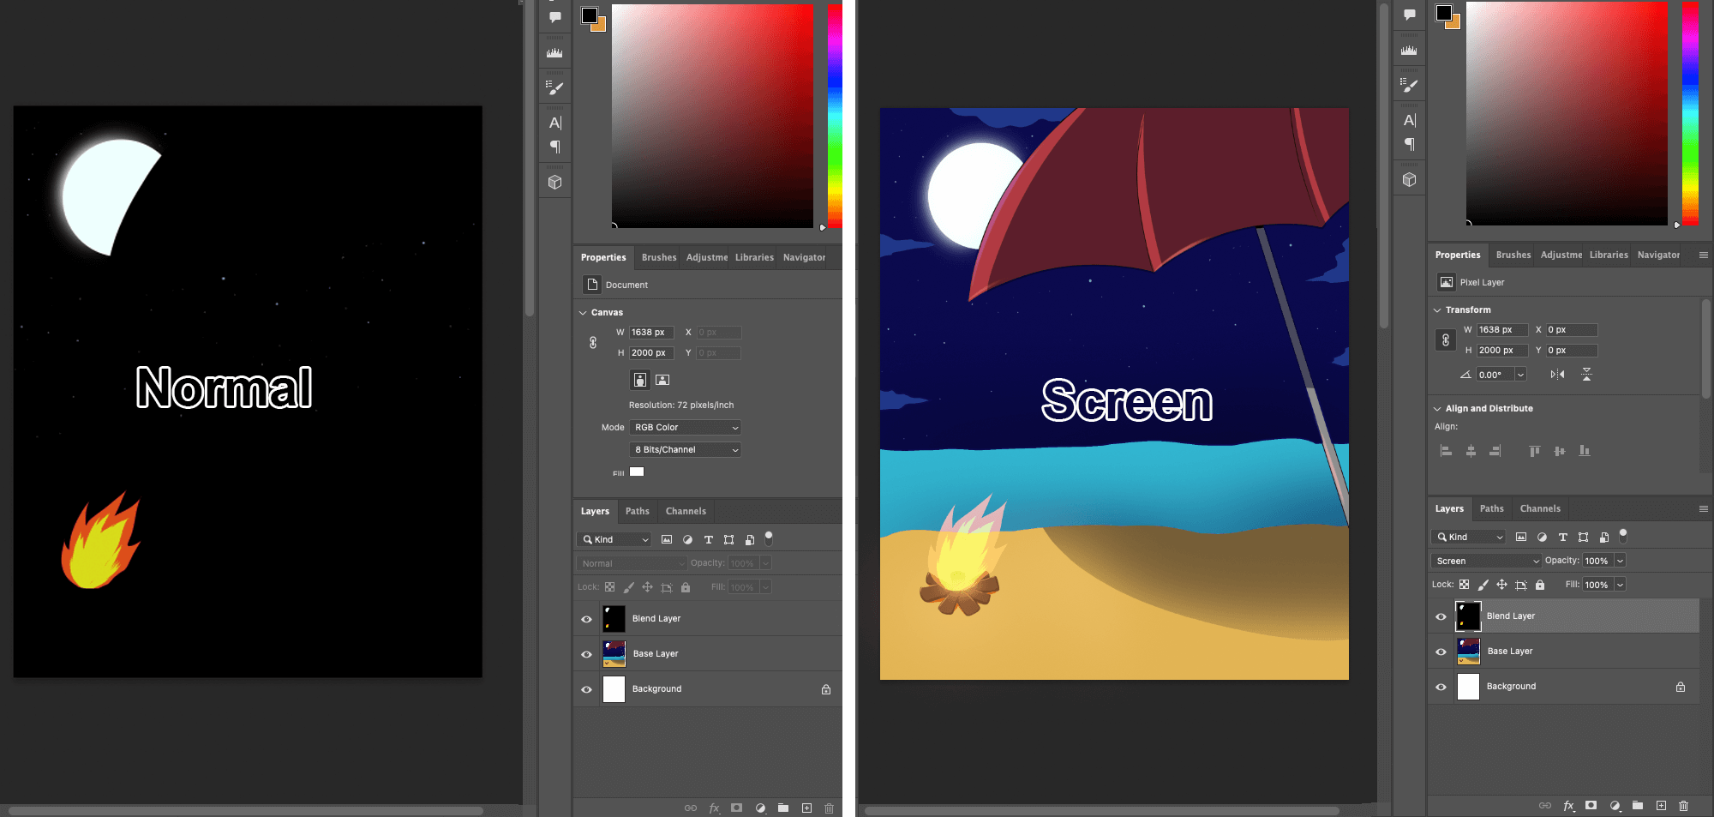
Task: Click the Add layer mask icon
Action: (x=736, y=808)
